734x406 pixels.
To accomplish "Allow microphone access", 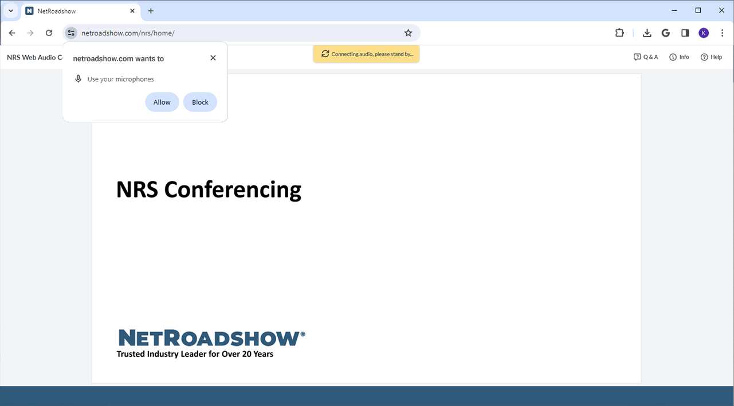I will [x=162, y=102].
